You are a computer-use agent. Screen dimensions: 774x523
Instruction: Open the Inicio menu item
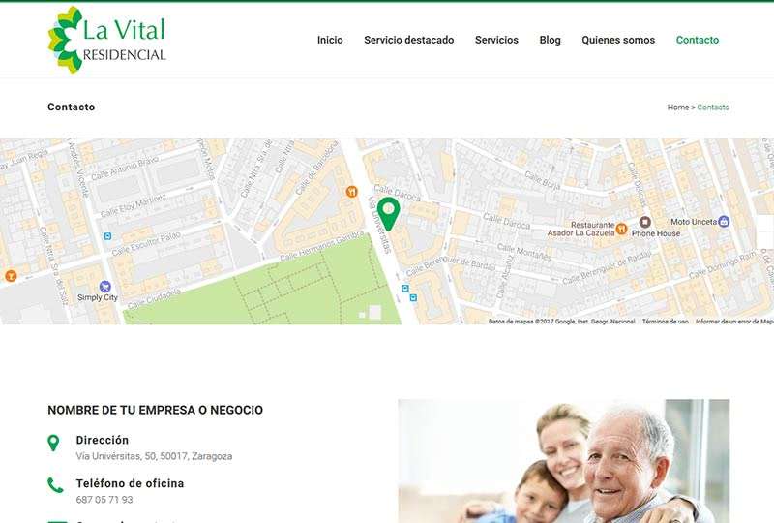pos(330,40)
